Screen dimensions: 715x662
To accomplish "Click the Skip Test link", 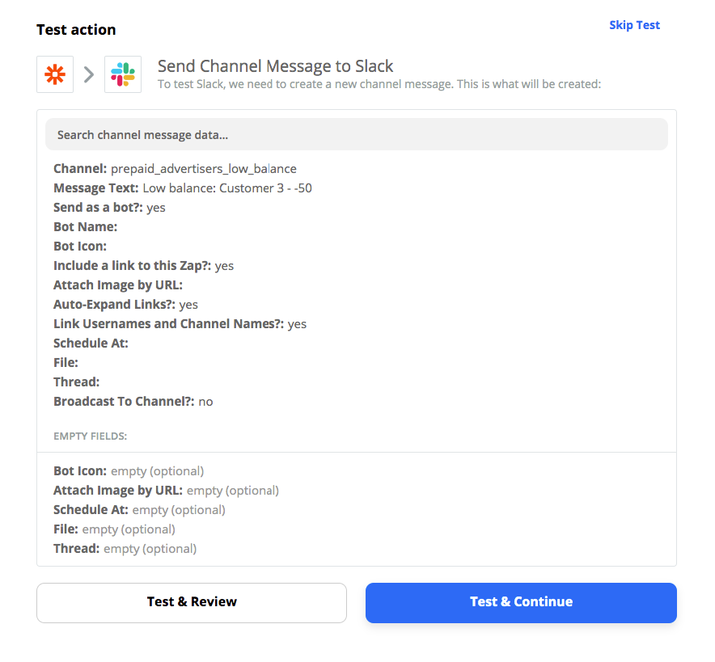I will coord(634,25).
